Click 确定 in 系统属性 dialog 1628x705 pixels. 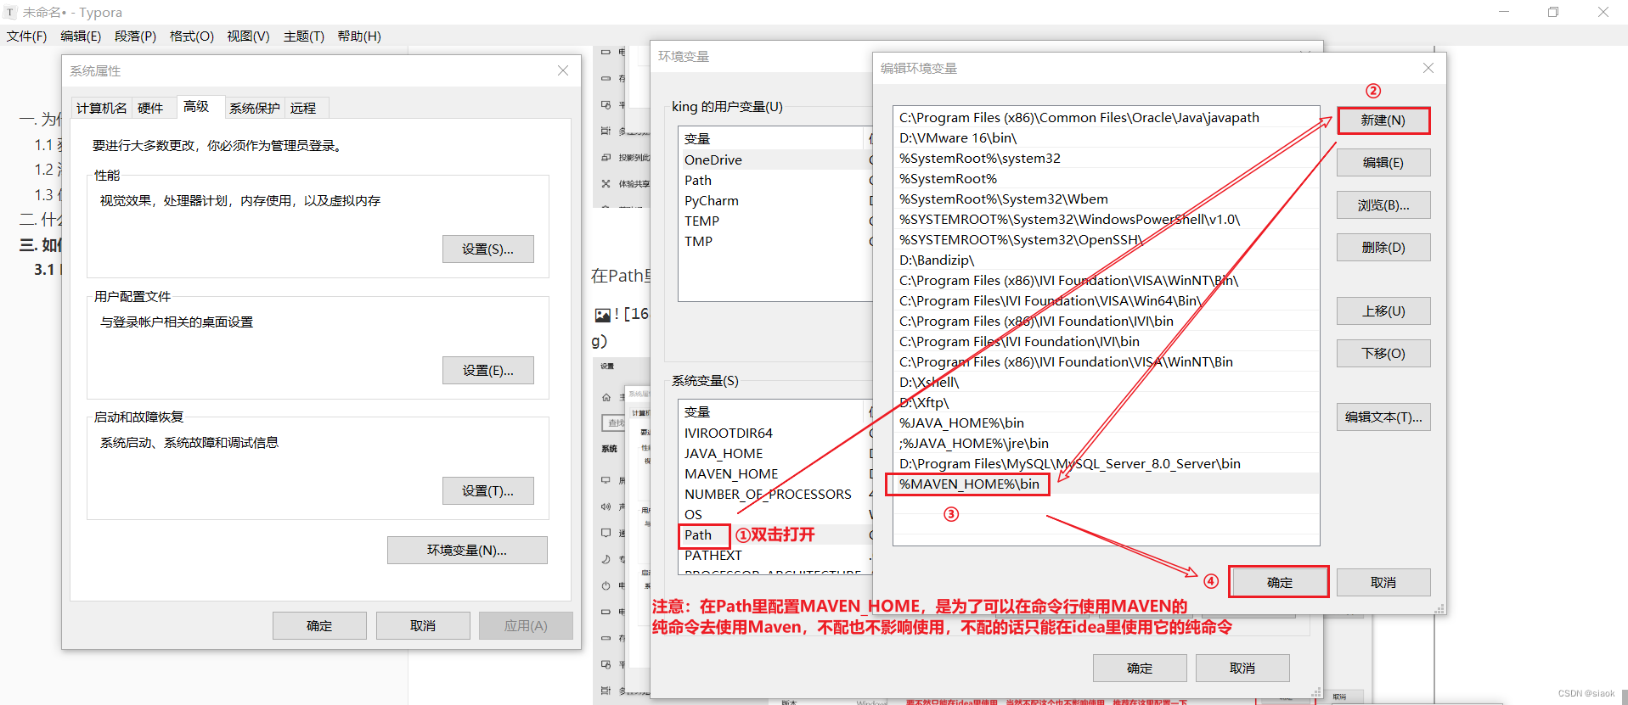319,626
